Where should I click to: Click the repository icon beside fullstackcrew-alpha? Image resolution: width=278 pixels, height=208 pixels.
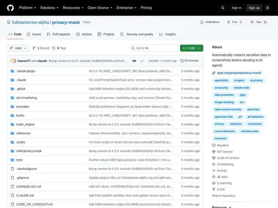[9, 22]
